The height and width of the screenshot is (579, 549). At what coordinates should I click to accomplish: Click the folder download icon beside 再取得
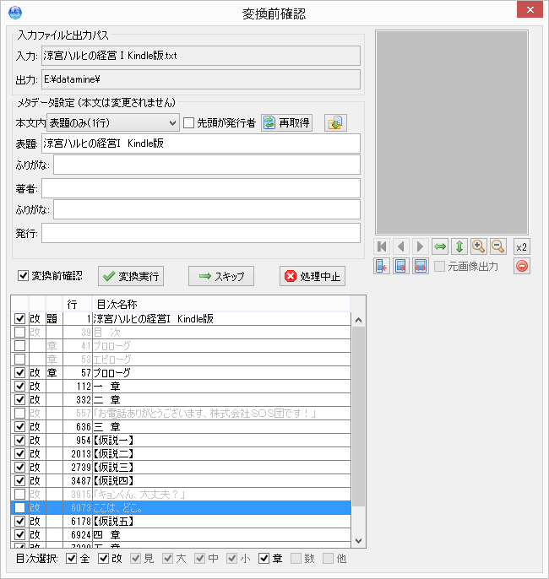click(335, 123)
